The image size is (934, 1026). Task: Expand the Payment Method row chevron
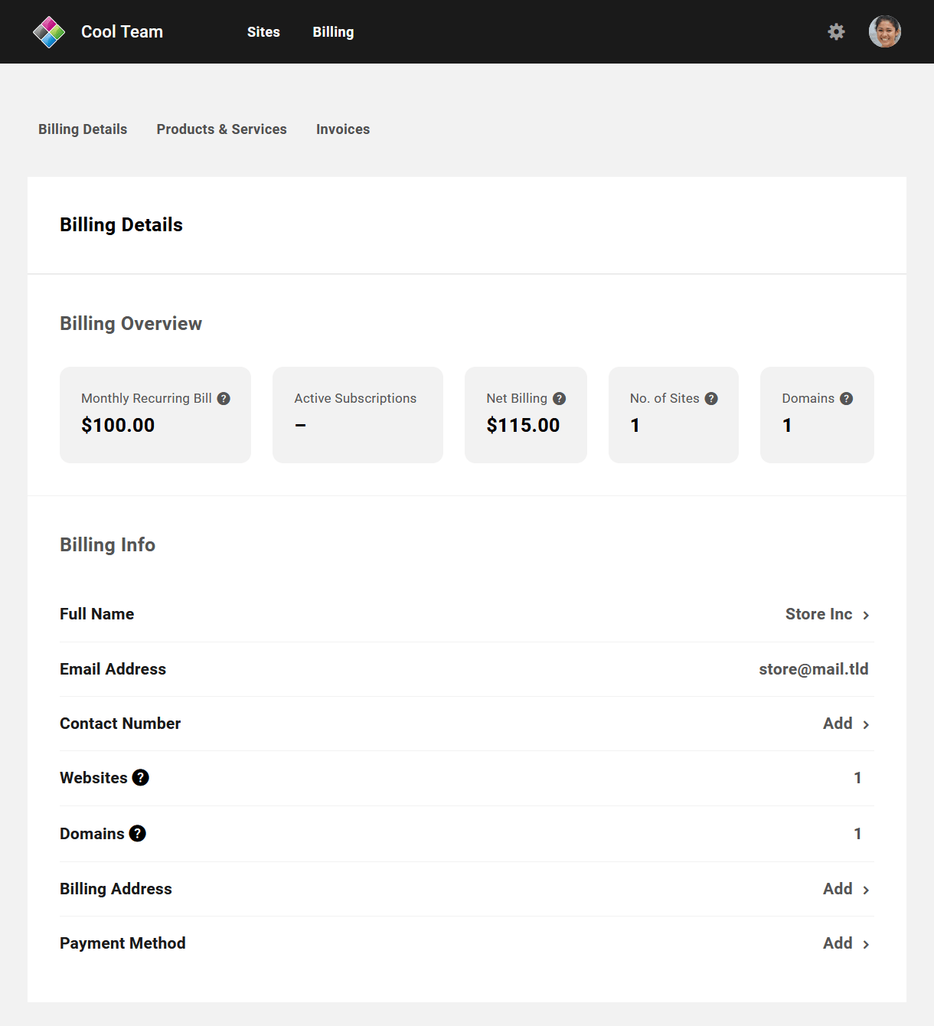pos(866,943)
